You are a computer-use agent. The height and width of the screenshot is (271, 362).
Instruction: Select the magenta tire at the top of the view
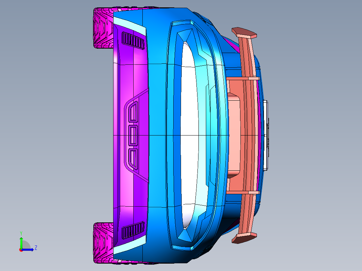pyautogui.click(x=103, y=28)
